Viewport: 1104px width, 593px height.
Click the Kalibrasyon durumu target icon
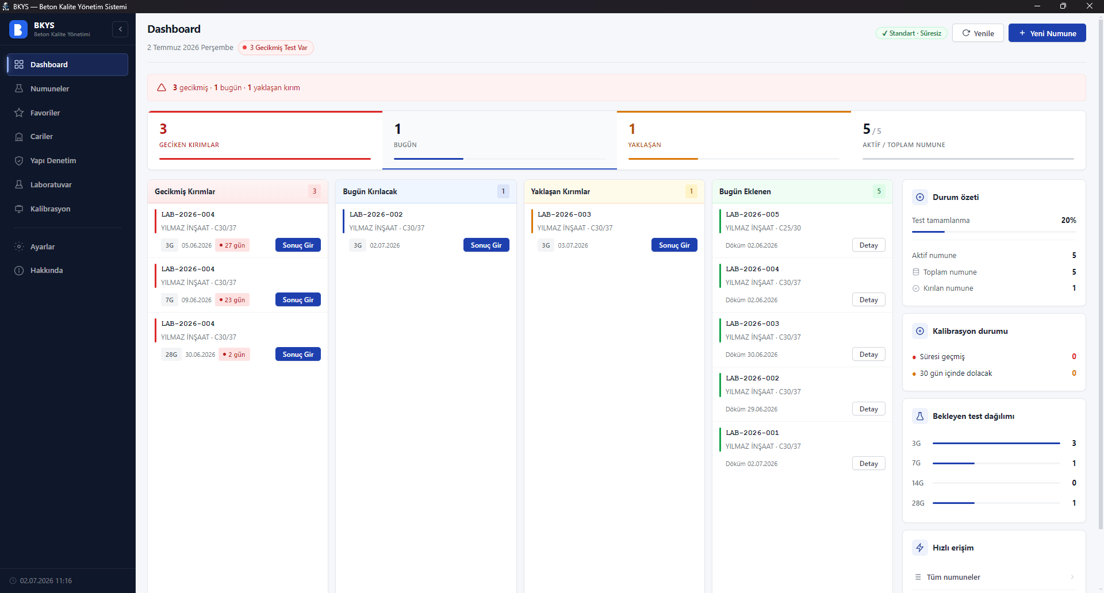(x=920, y=331)
